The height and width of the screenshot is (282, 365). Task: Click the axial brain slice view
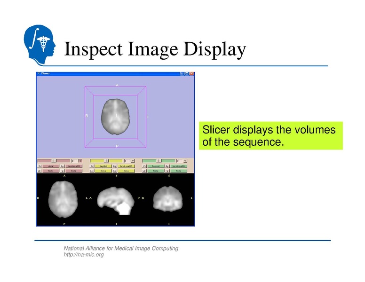tap(63, 199)
